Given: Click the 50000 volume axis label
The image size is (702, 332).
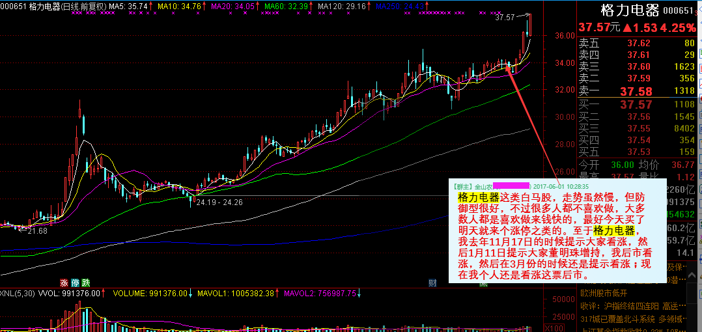Looking at the screenshot, I should coord(563,299).
